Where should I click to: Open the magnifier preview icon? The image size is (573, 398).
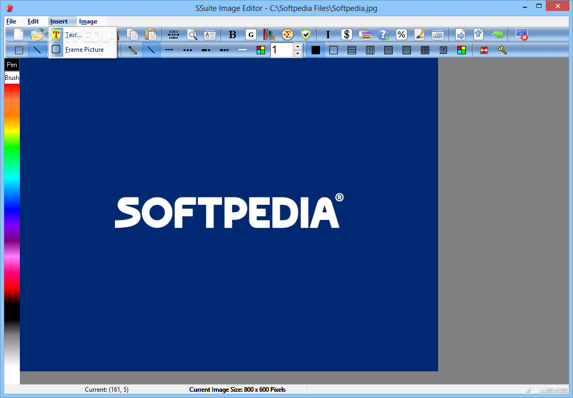coord(192,34)
